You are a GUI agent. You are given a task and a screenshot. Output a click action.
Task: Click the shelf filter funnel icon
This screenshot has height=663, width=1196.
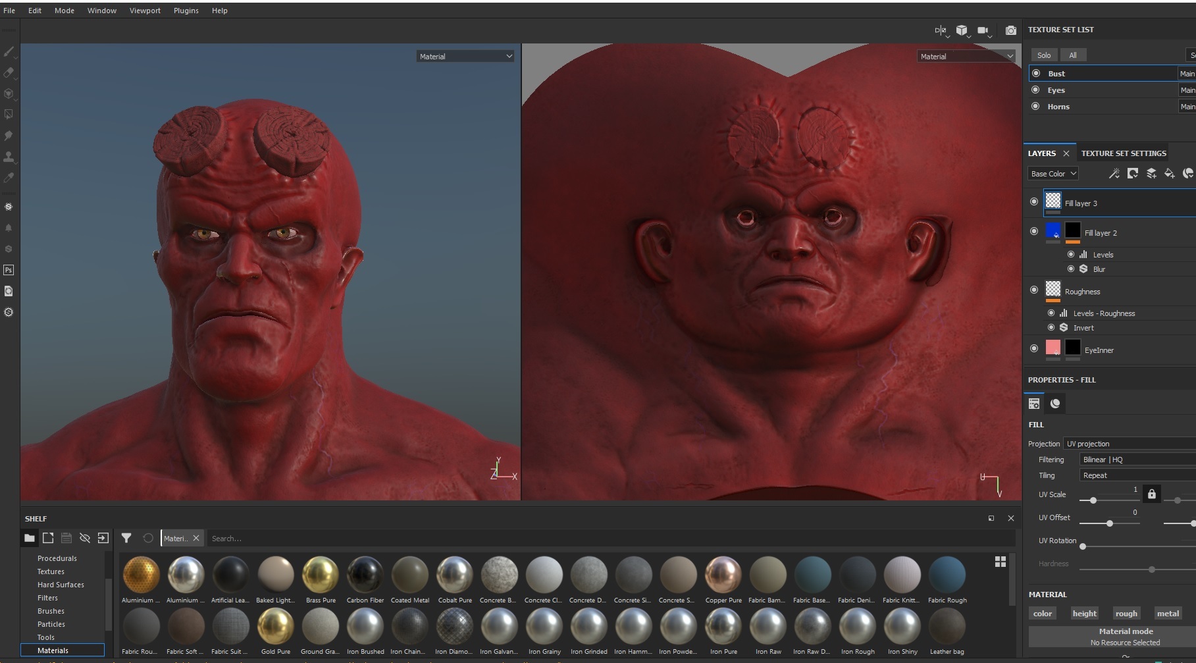point(126,538)
